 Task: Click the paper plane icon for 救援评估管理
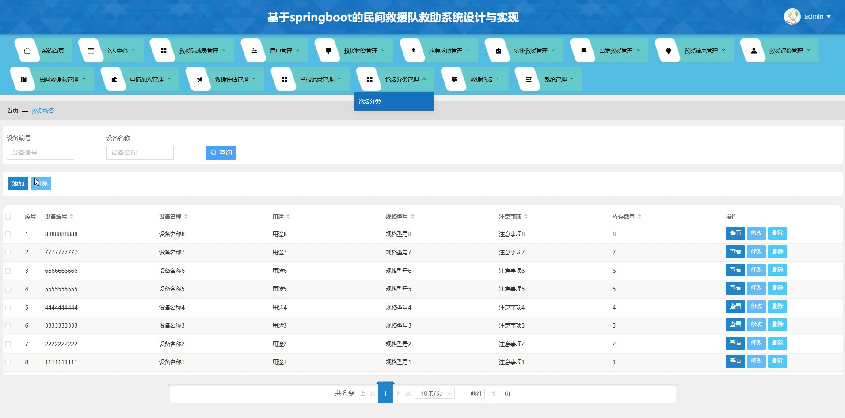click(199, 79)
